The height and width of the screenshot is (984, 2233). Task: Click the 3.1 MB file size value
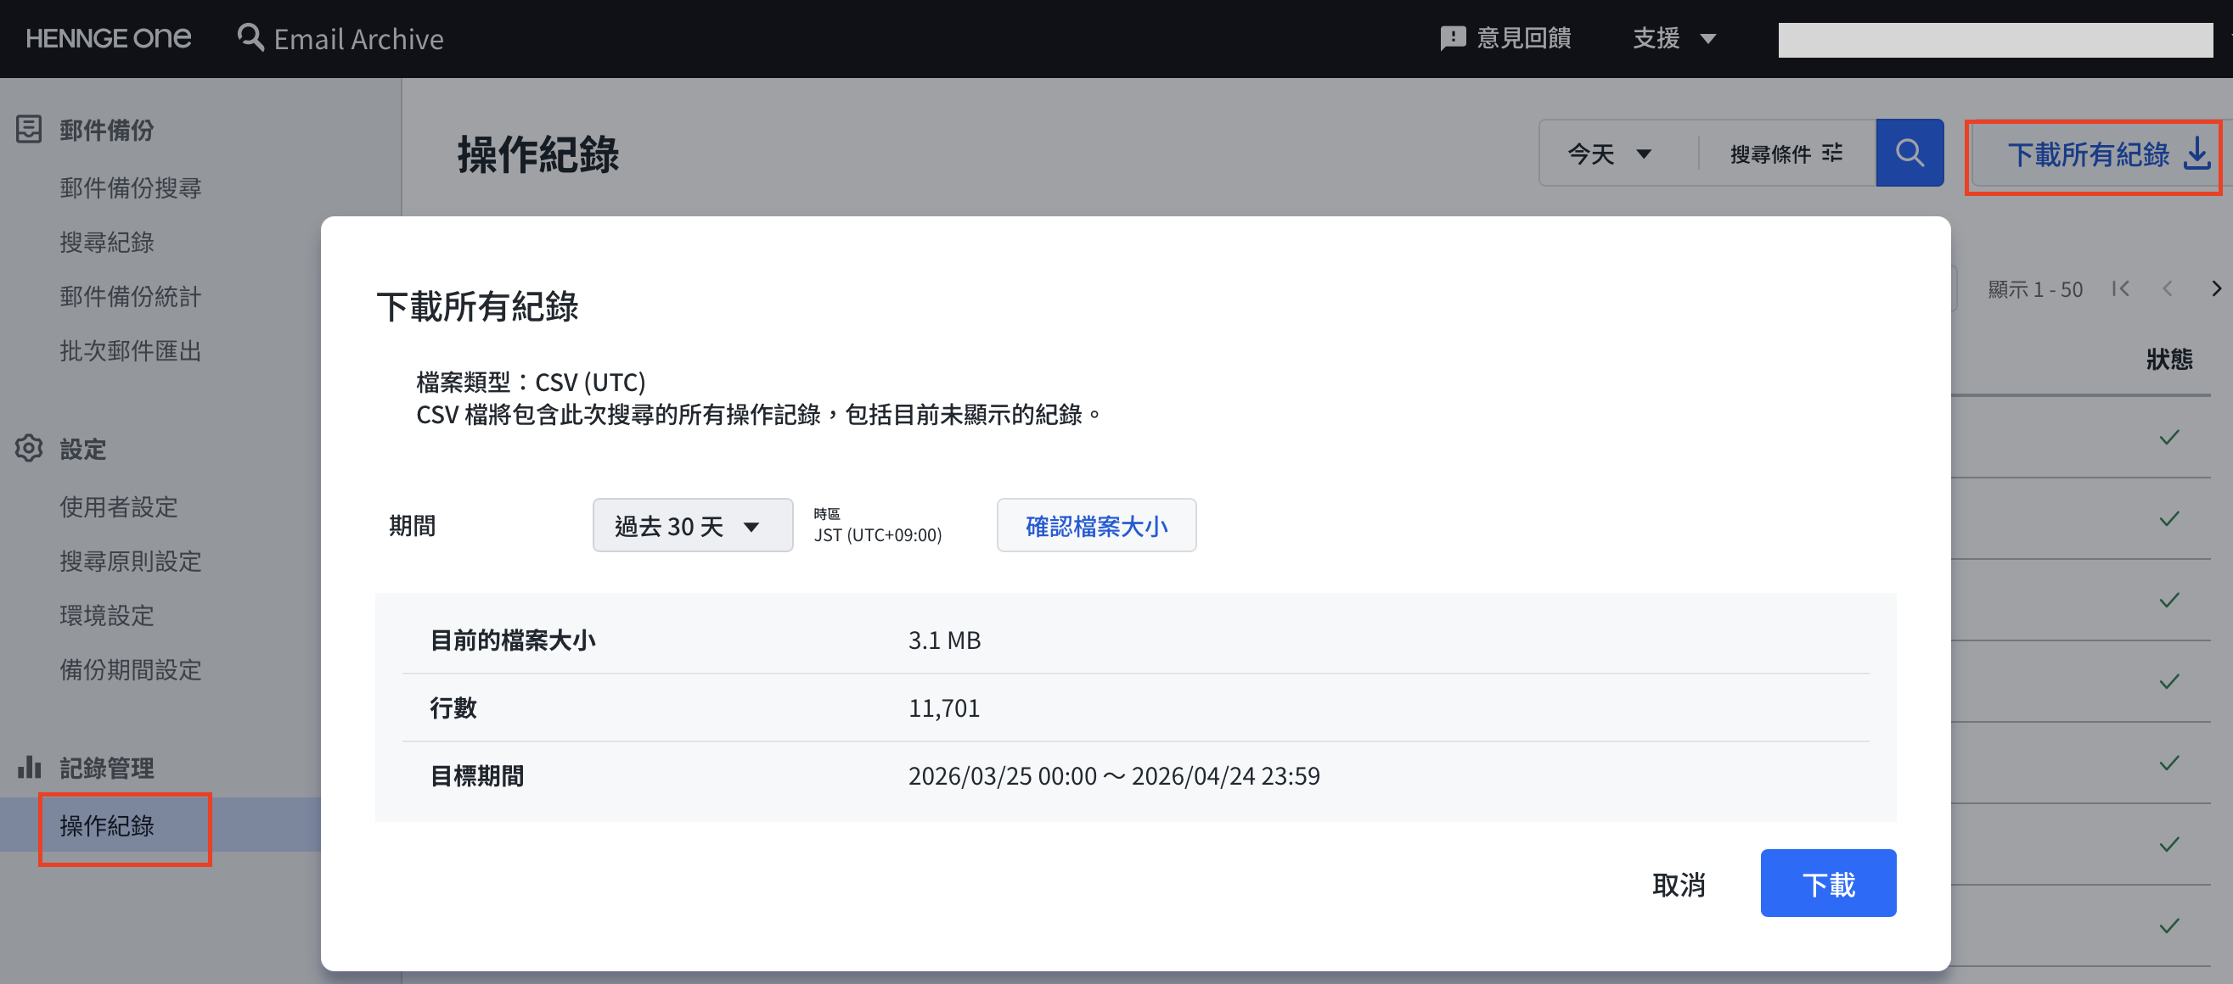click(944, 640)
